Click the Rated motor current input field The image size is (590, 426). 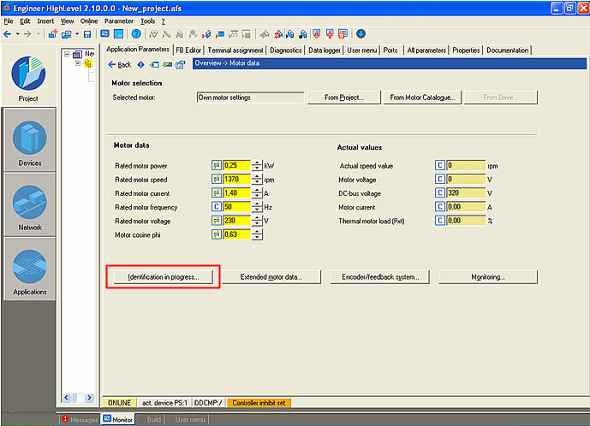236,193
